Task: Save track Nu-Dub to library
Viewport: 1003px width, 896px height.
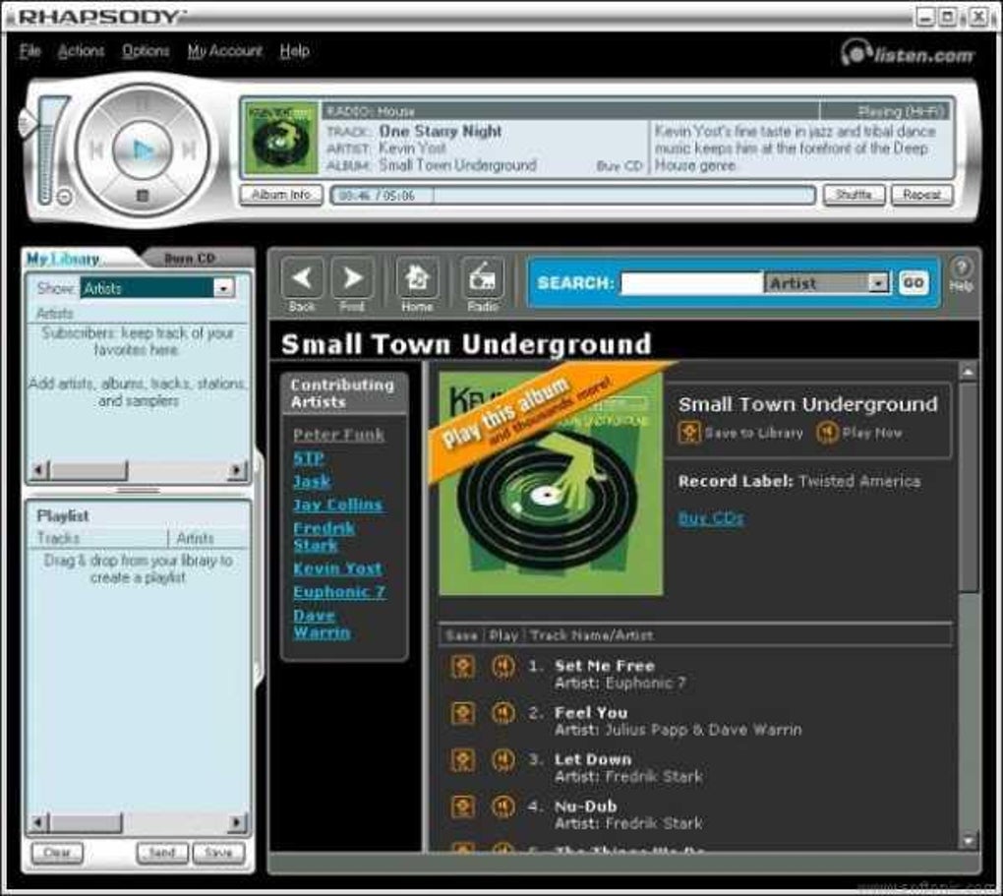Action: tap(462, 806)
